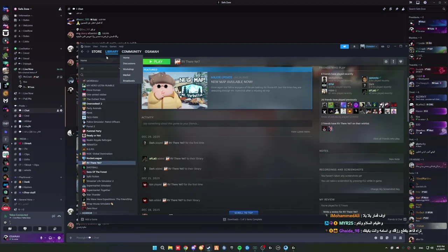448x252 pixels.
Task: Toggle Discord camera button
Action: [x=10, y=229]
